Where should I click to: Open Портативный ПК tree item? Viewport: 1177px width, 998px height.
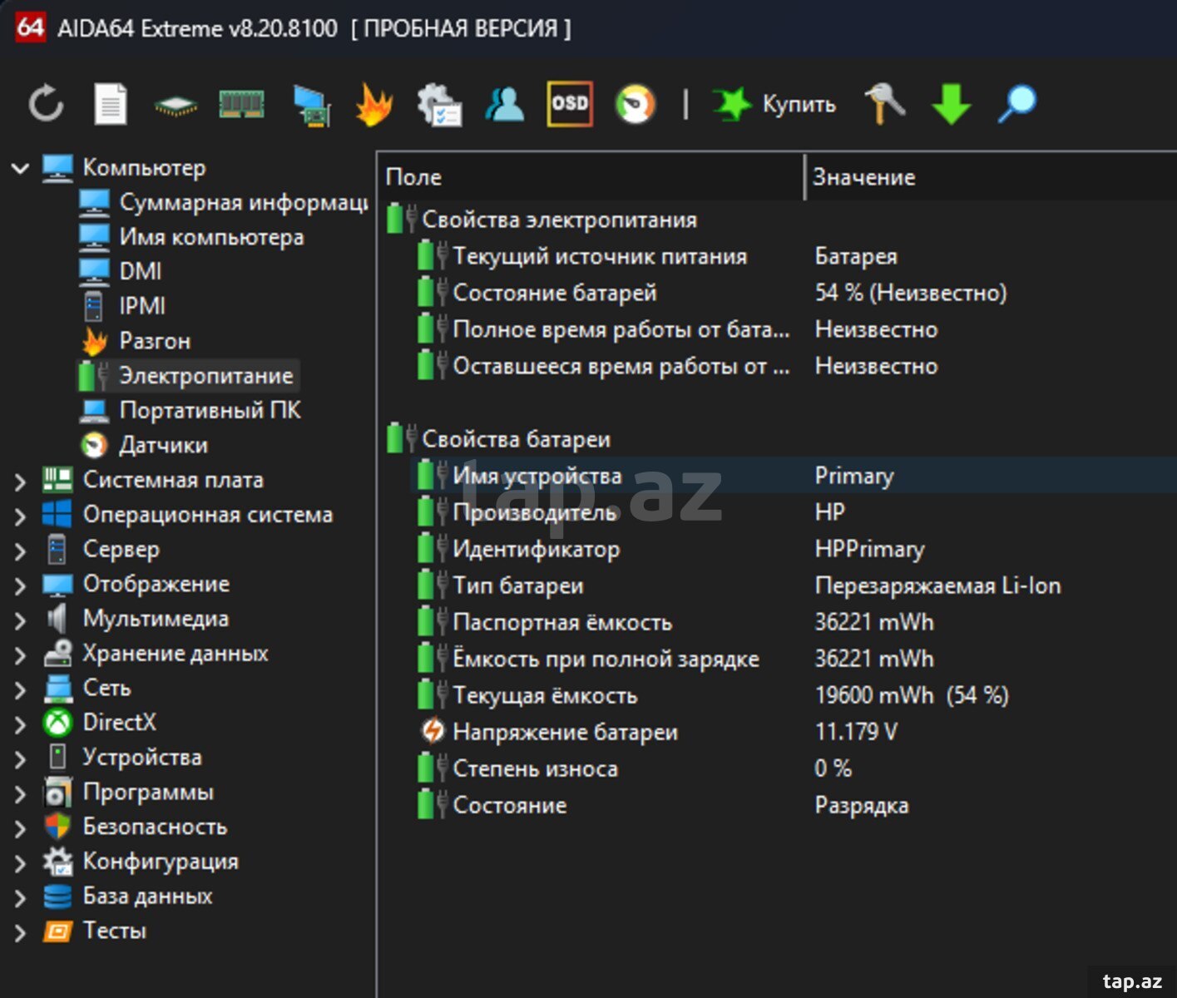(190, 410)
